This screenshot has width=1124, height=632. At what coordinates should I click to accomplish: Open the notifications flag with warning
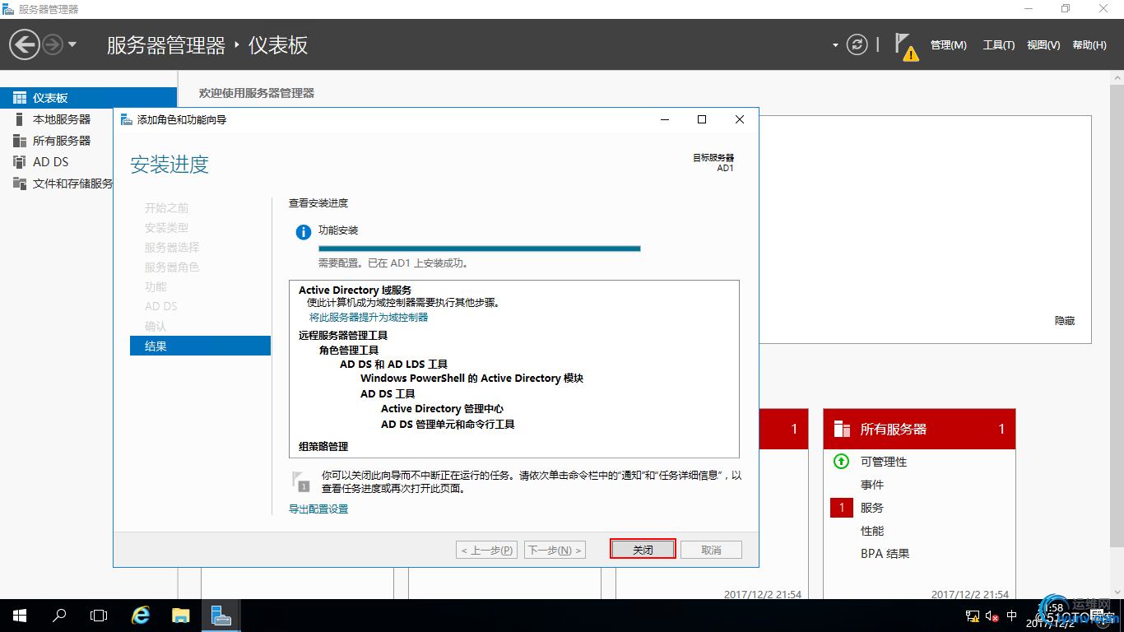click(x=906, y=46)
